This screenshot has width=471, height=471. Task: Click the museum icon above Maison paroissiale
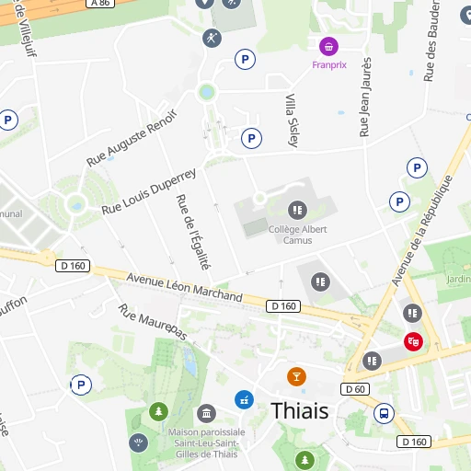click(206, 414)
